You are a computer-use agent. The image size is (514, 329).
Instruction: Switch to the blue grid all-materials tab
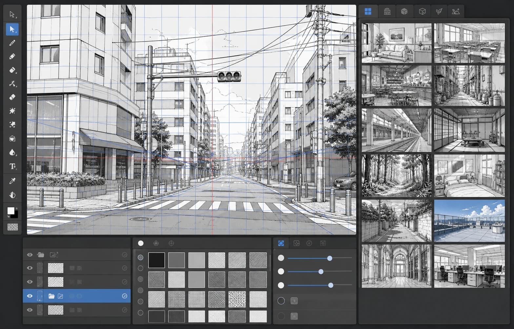(x=368, y=11)
